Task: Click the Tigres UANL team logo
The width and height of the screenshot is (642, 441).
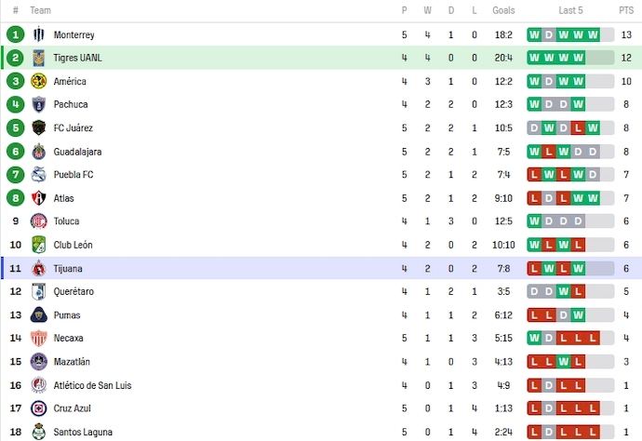Action: pyautogui.click(x=38, y=58)
